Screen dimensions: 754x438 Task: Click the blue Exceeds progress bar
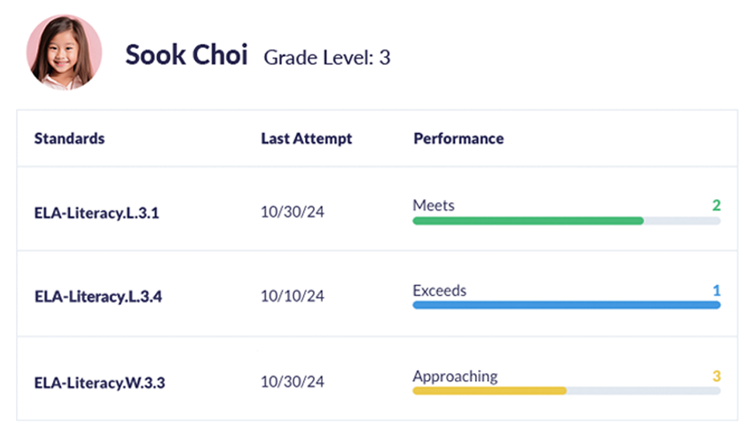pyautogui.click(x=566, y=305)
